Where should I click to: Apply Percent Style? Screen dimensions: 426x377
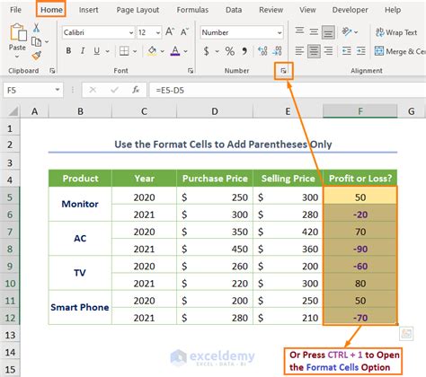pos(230,51)
